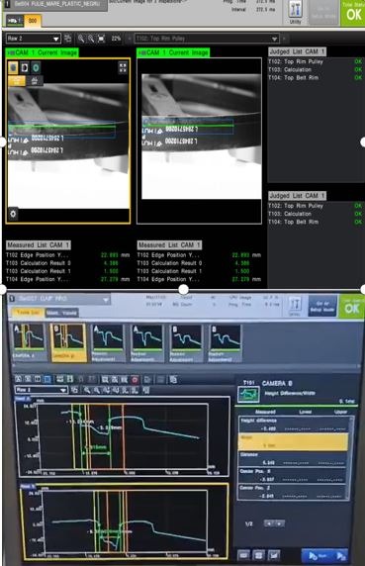Viewport: 365px width, 566px height.
Task: Open the Raw 2 image selection dropdown
Action: click(x=34, y=39)
